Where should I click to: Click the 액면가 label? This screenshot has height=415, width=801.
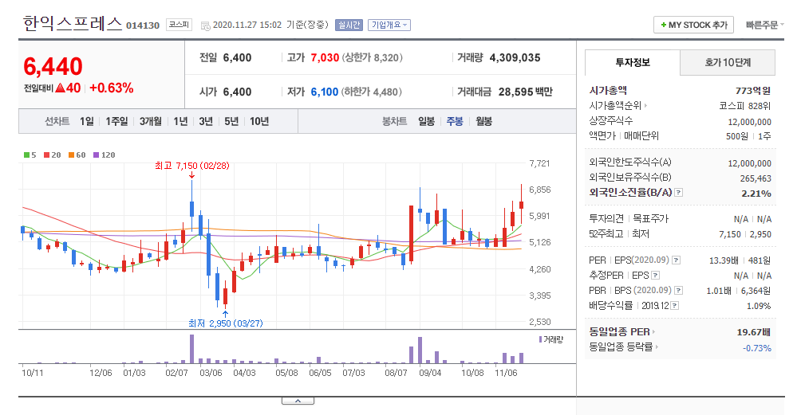tap(602, 136)
